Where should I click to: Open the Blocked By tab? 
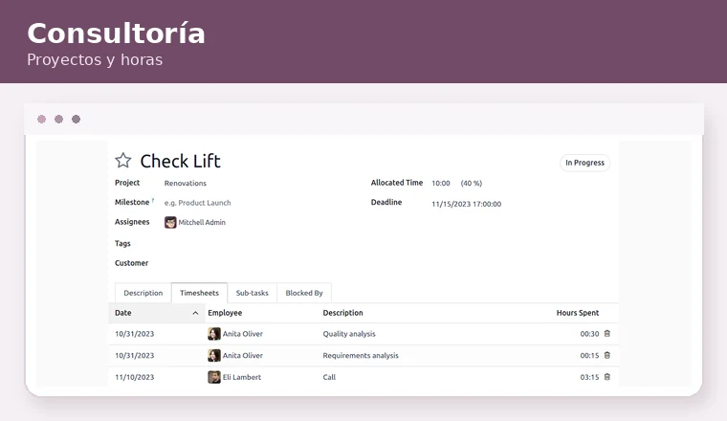pos(304,293)
